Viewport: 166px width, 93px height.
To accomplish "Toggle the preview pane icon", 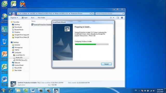I will click(117, 18).
